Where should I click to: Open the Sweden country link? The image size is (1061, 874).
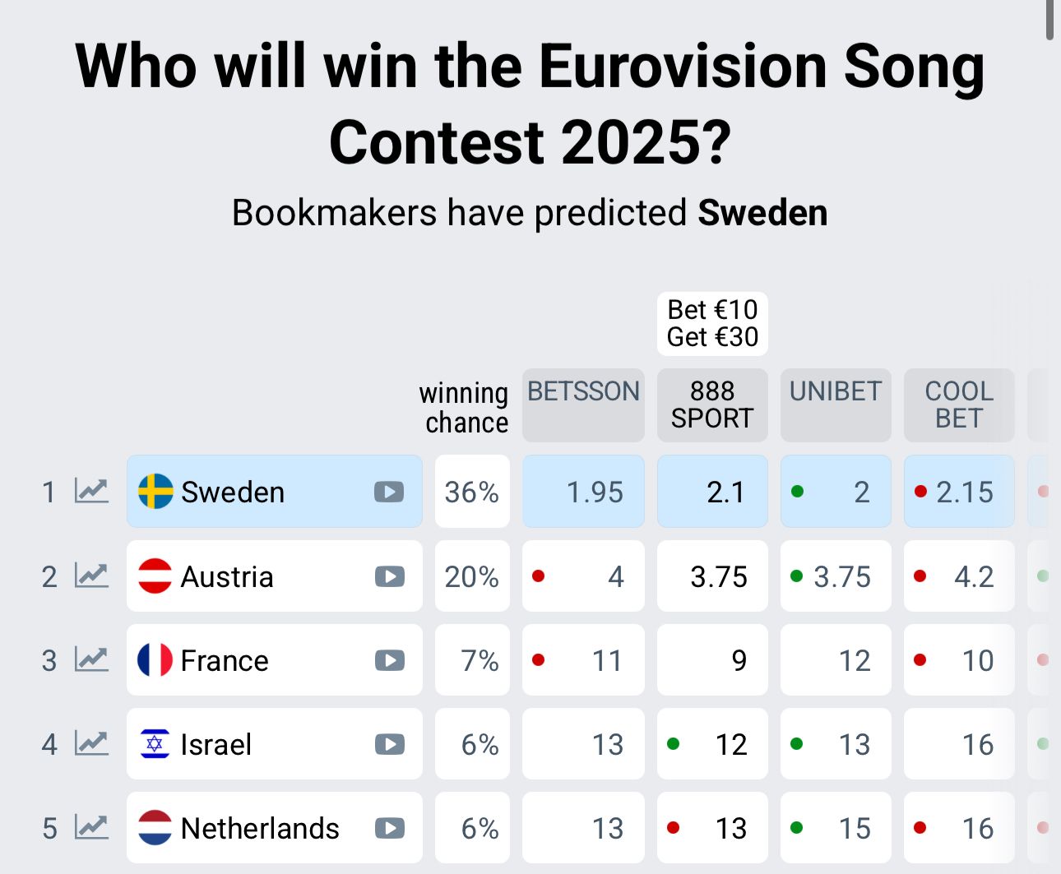tap(233, 492)
